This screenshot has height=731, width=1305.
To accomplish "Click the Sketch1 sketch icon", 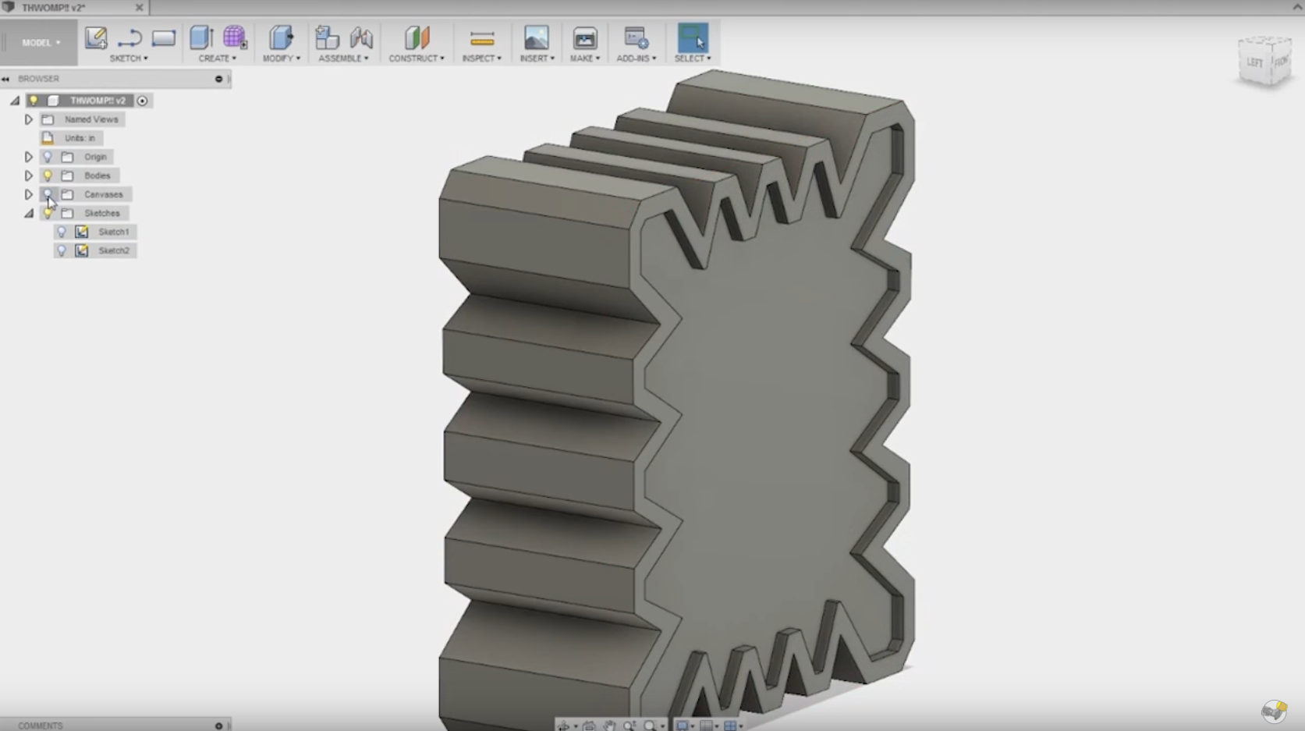I will coord(82,232).
